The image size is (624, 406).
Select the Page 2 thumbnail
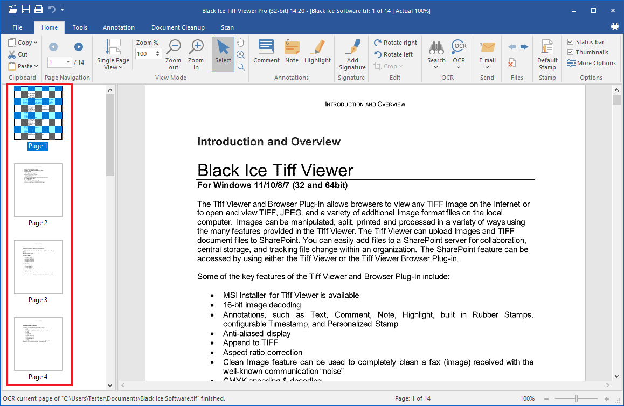38,190
